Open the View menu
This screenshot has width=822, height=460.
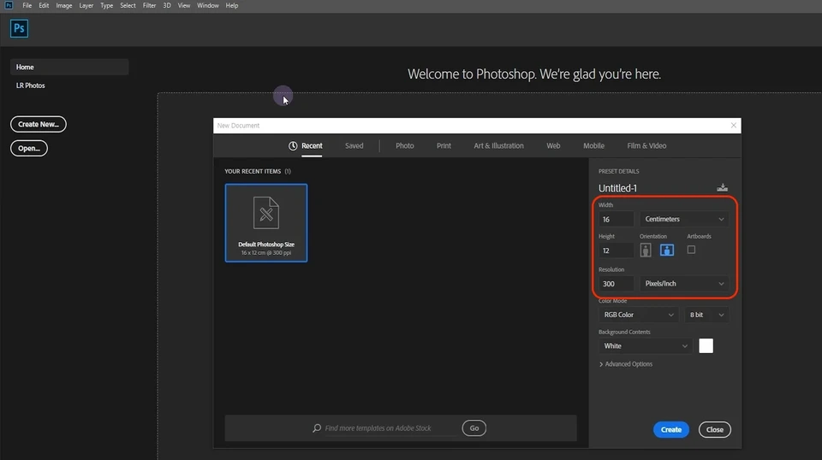pos(184,5)
